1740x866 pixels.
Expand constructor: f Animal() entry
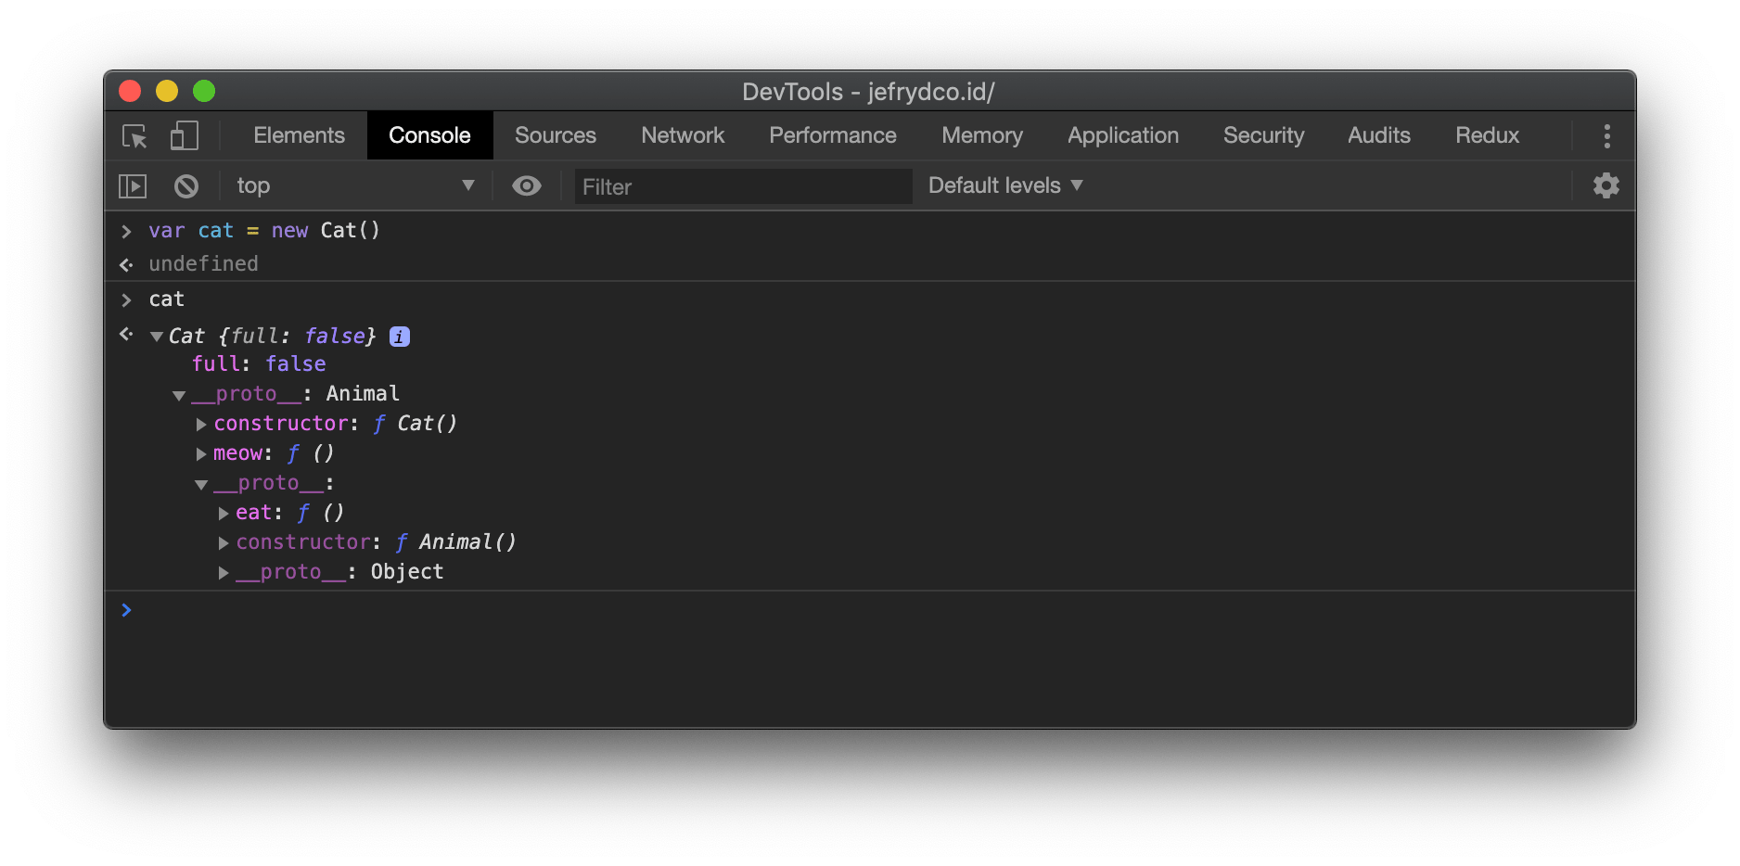(224, 542)
